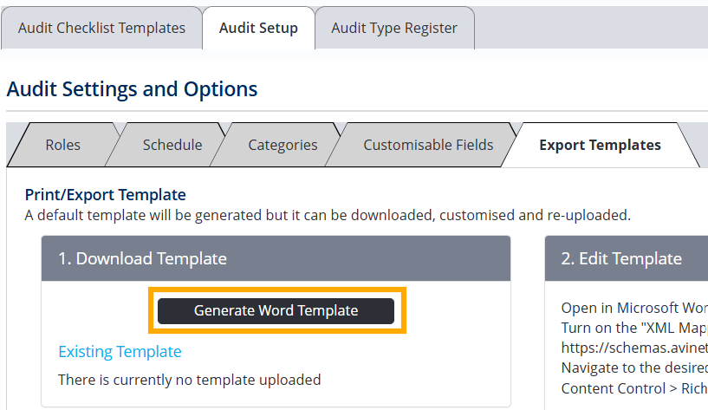Screen dimensions: 708x410
Task: Click the Generate Word Template button
Action: tap(276, 310)
